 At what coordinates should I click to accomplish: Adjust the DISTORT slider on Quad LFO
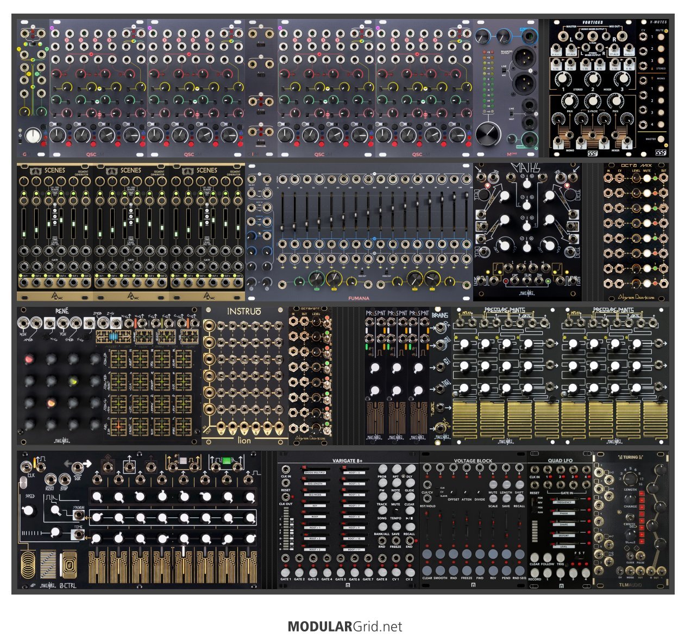(565, 532)
